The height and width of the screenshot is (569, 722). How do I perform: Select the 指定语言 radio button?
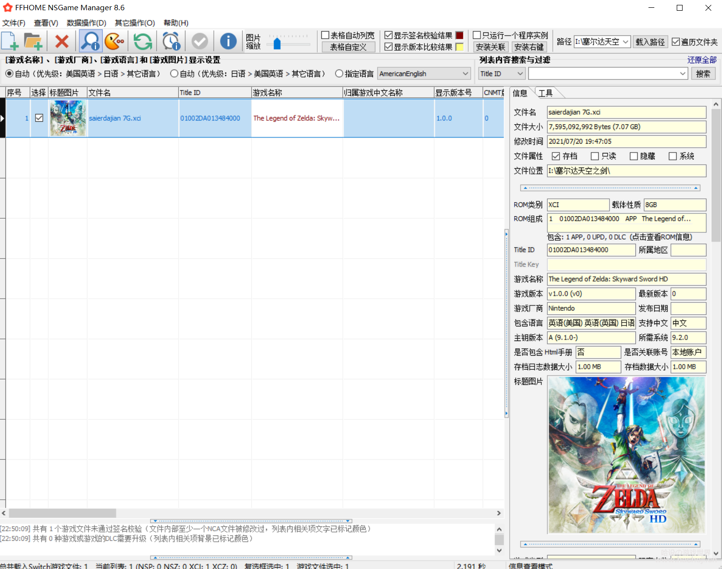(x=339, y=74)
